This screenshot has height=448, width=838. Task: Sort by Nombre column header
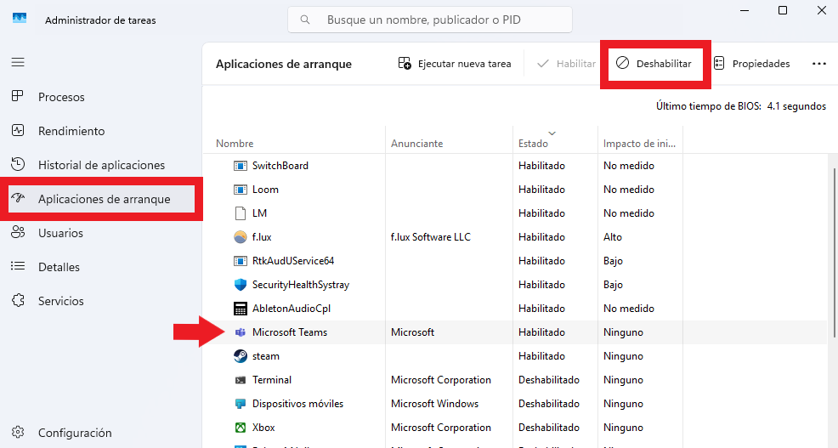[235, 144]
